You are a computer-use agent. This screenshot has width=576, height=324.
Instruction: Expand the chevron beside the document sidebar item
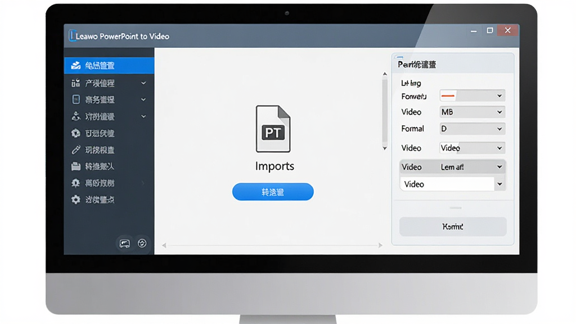(143, 100)
